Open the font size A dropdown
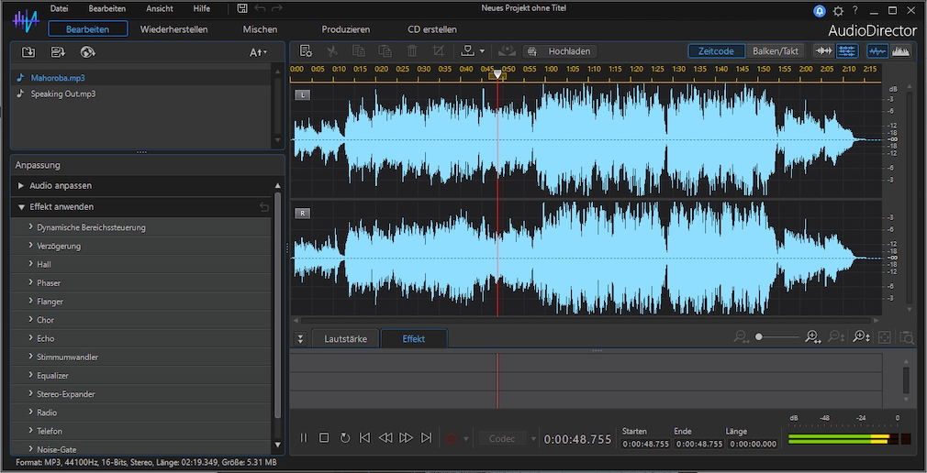927x473 pixels. pyautogui.click(x=258, y=52)
